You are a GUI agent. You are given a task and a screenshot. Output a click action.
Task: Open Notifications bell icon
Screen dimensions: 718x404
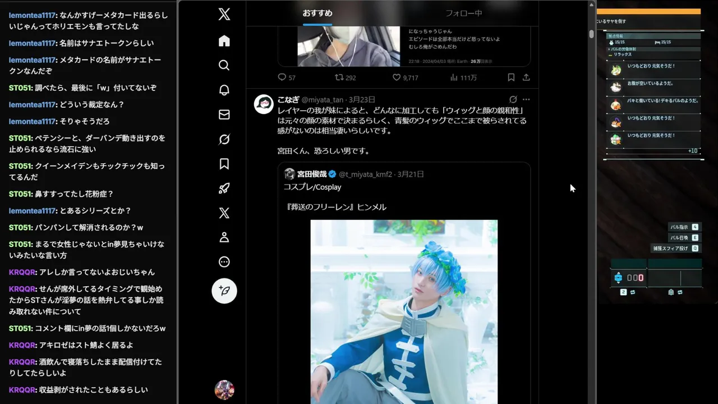coord(224,90)
